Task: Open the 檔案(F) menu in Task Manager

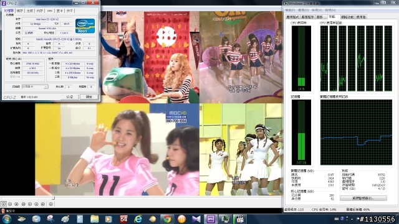Action: (290, 10)
